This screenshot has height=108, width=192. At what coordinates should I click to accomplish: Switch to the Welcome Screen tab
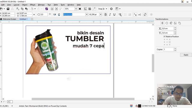(x=8, y=19)
